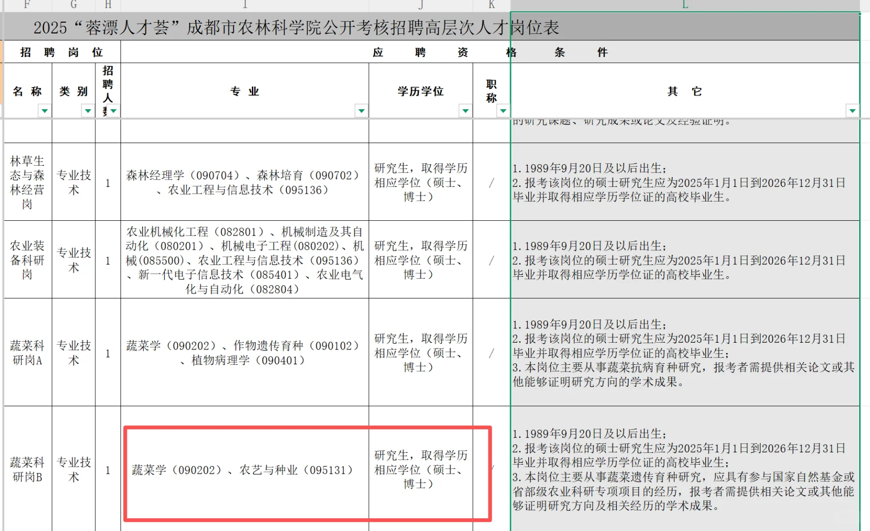The height and width of the screenshot is (531, 870).
Task: Select the 学历学位 cell in 蔬菜科研岗A row
Action: tap(421, 353)
